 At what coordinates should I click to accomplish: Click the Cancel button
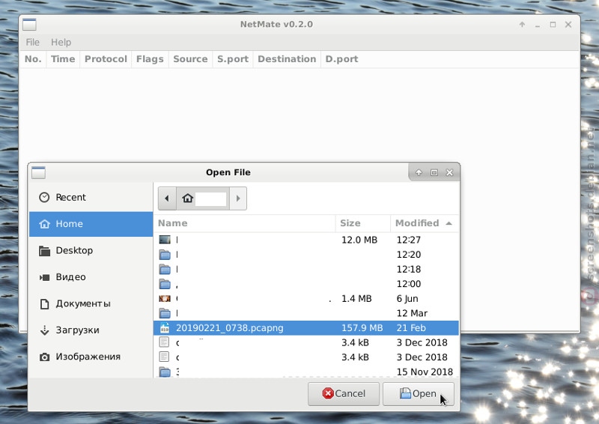[x=344, y=394]
